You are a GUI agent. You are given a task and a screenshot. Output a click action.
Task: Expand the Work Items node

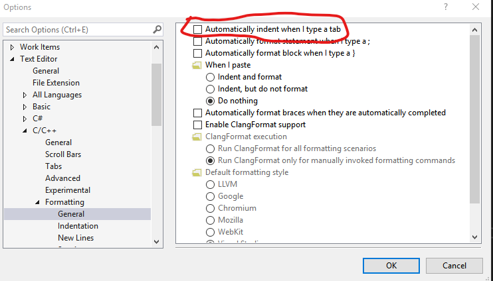tap(13, 47)
